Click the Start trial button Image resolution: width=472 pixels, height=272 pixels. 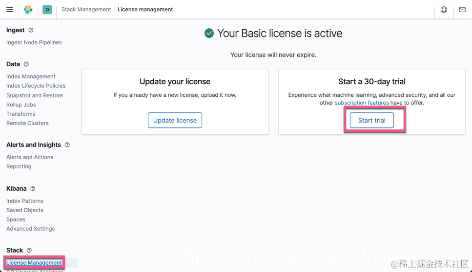click(x=372, y=120)
